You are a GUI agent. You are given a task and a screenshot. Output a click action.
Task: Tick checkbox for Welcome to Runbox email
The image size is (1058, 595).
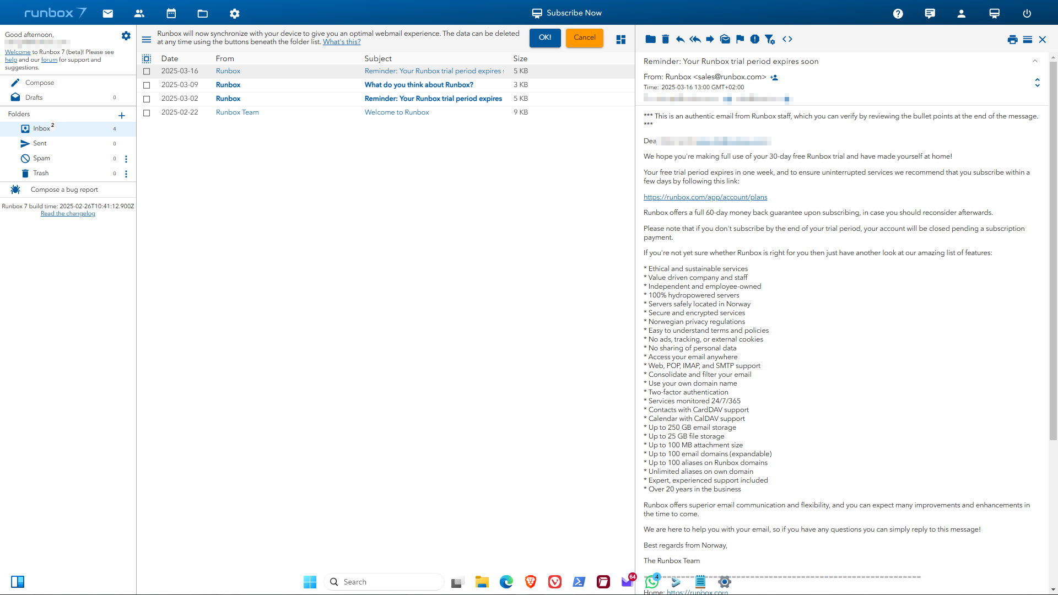pyautogui.click(x=147, y=112)
